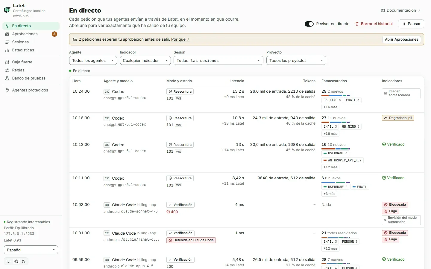
Task: Click the +16 más chip in 10:24:00 row
Action: [330, 107]
